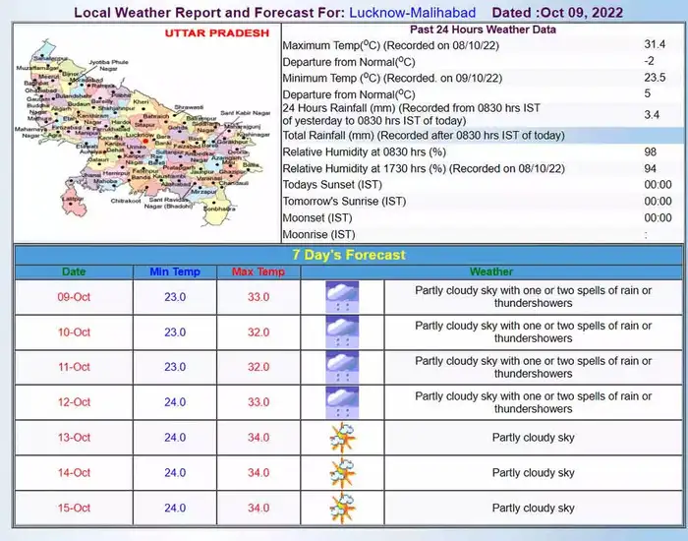This screenshot has height=541, width=688.
Task: Click the 15-Oct date entry
Action: pyautogui.click(x=74, y=508)
